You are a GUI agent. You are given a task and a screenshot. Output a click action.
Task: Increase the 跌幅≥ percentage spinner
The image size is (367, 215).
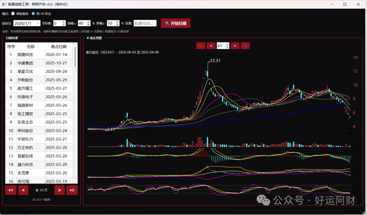(118, 22)
